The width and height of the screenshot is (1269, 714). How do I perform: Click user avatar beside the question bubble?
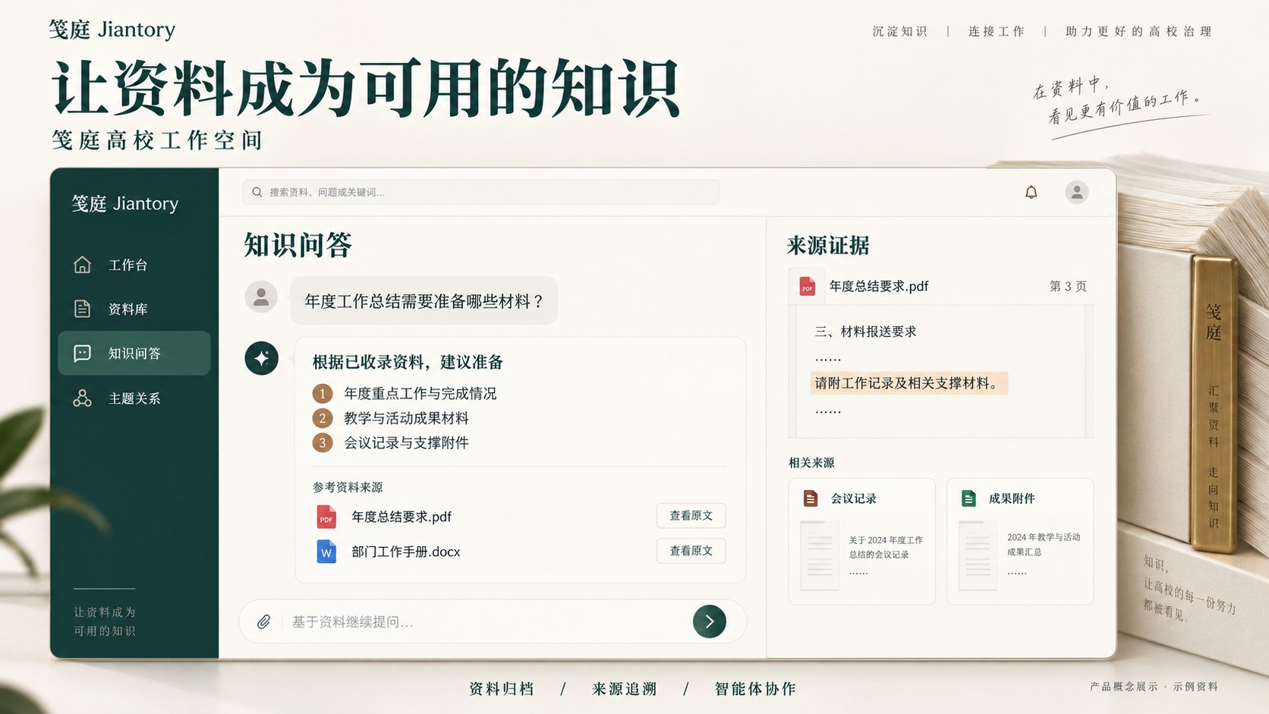pyautogui.click(x=261, y=297)
